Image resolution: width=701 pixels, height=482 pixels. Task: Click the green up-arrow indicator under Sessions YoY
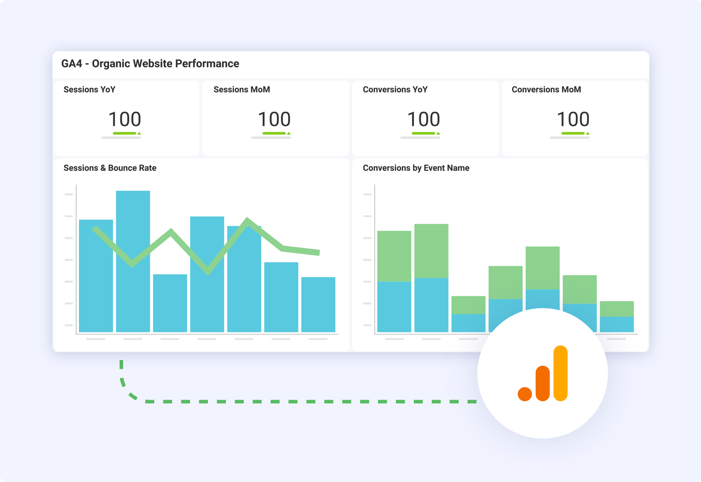pyautogui.click(x=139, y=133)
